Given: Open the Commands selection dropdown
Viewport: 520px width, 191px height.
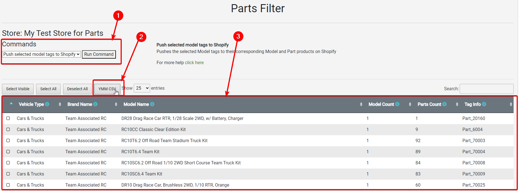Looking at the screenshot, I should click(41, 54).
